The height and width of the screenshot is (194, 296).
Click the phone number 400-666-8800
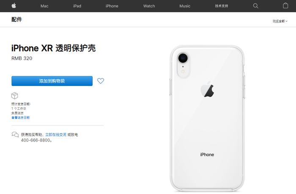[36, 140]
